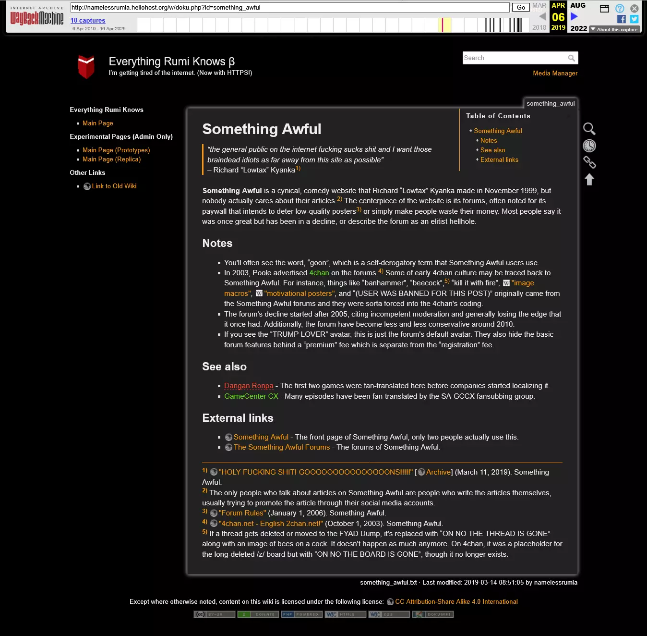Screen dimensions: 647x636
Task: Open Main Page (Prototypes) link
Action: pos(116,150)
